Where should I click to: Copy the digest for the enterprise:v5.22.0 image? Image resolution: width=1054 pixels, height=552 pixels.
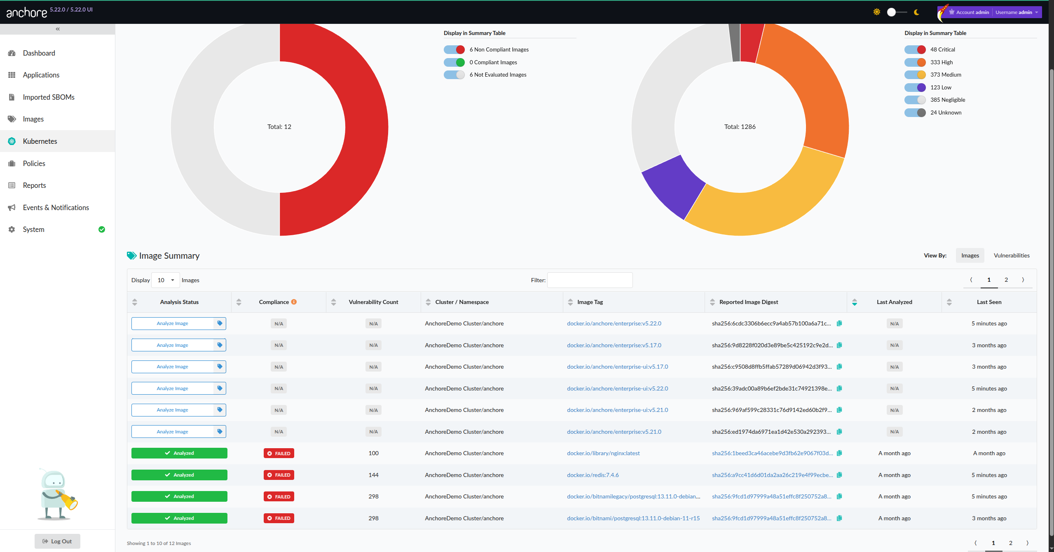click(x=839, y=323)
